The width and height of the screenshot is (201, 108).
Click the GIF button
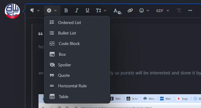[160, 10]
